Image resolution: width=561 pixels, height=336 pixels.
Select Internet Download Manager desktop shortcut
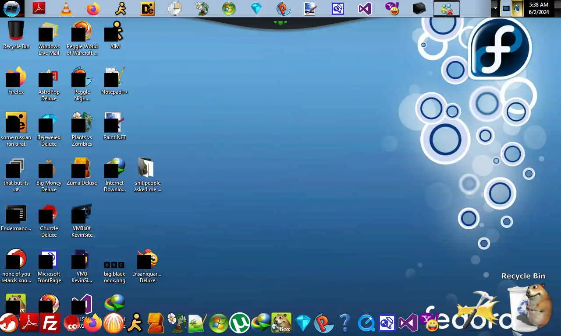[115, 175]
